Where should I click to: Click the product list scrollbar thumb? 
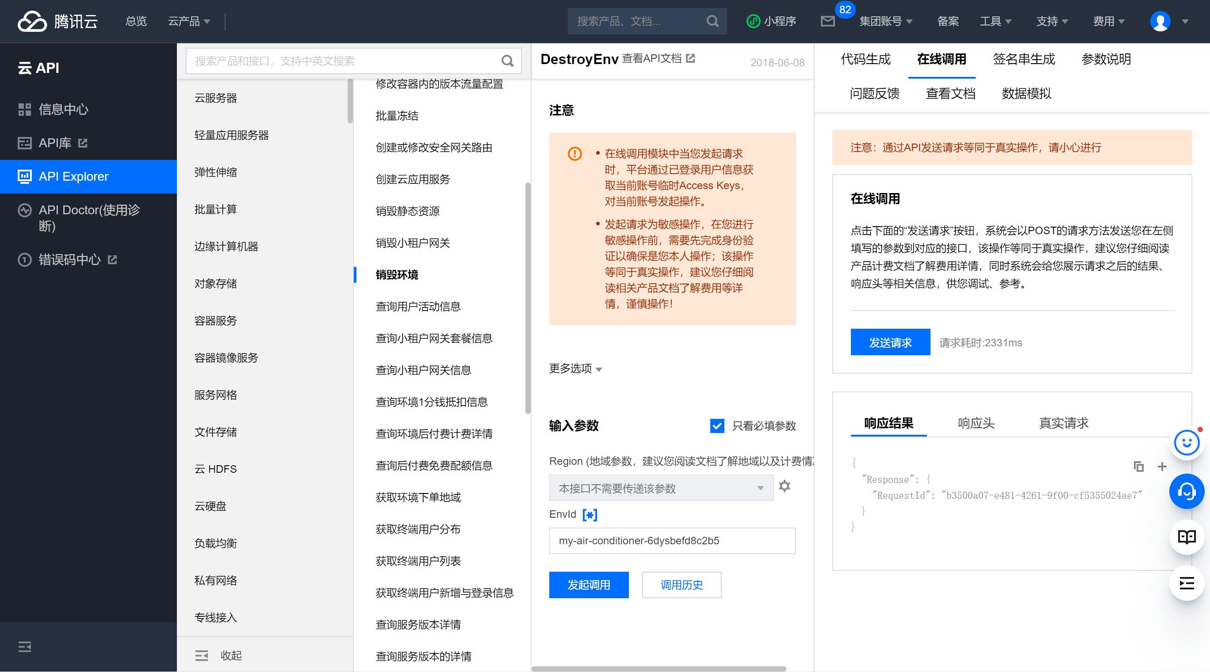[350, 101]
